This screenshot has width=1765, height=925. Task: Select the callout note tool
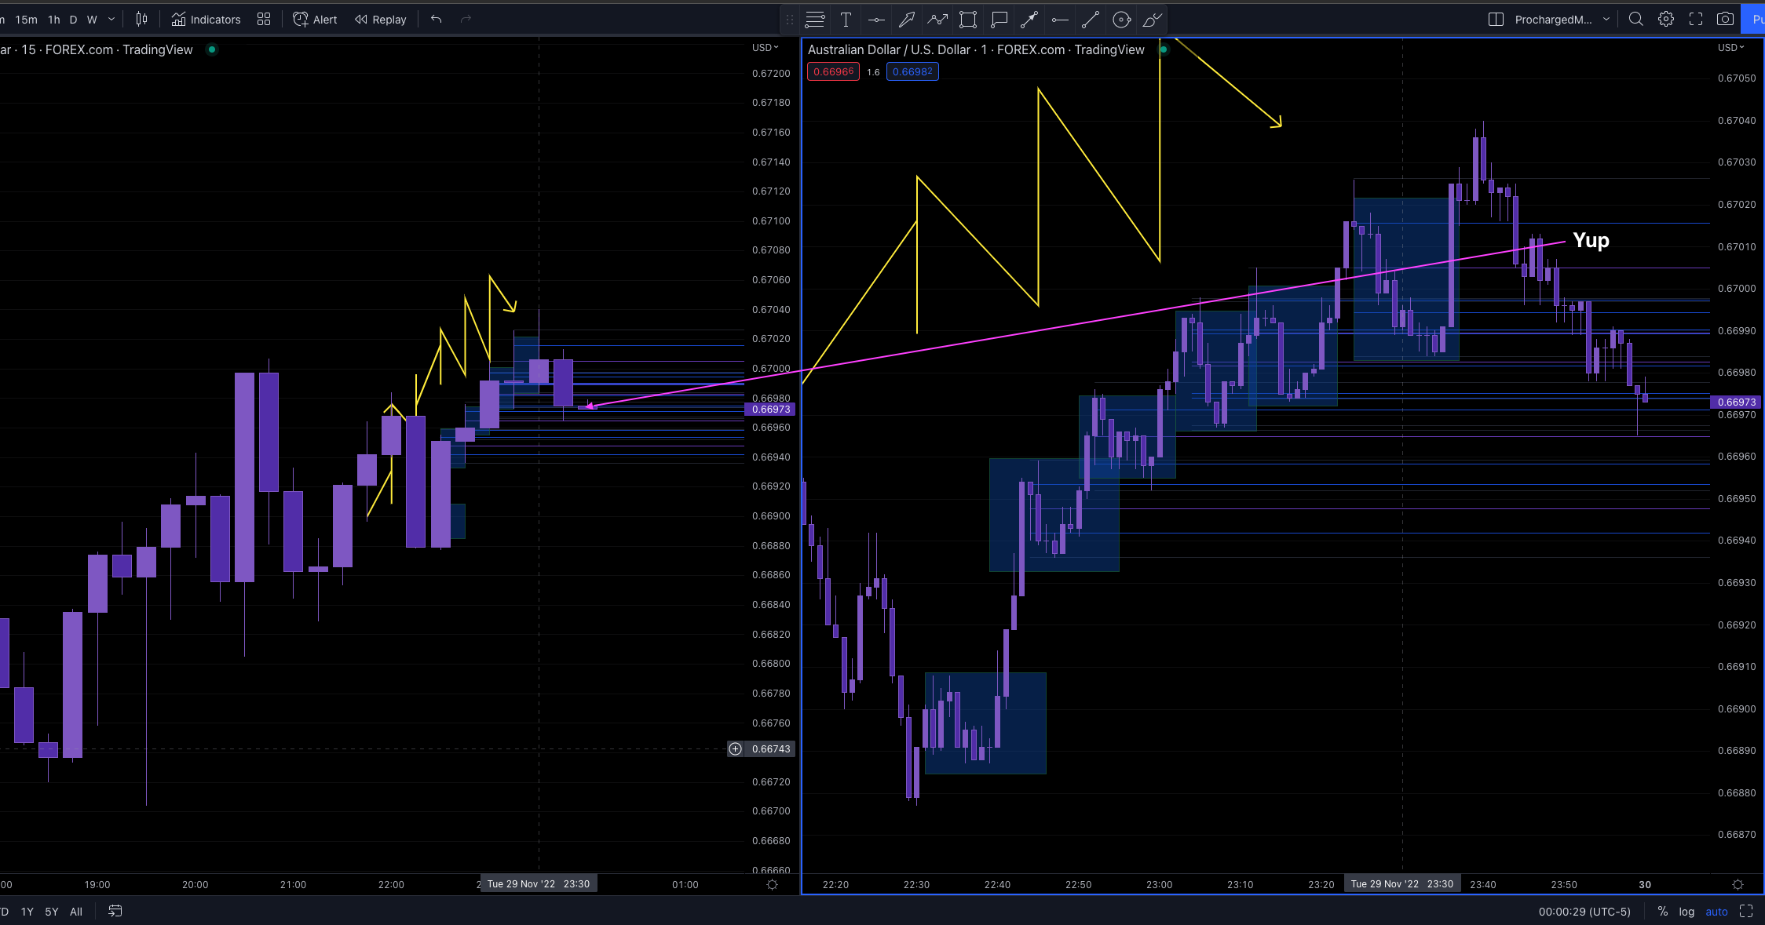pyautogui.click(x=999, y=20)
